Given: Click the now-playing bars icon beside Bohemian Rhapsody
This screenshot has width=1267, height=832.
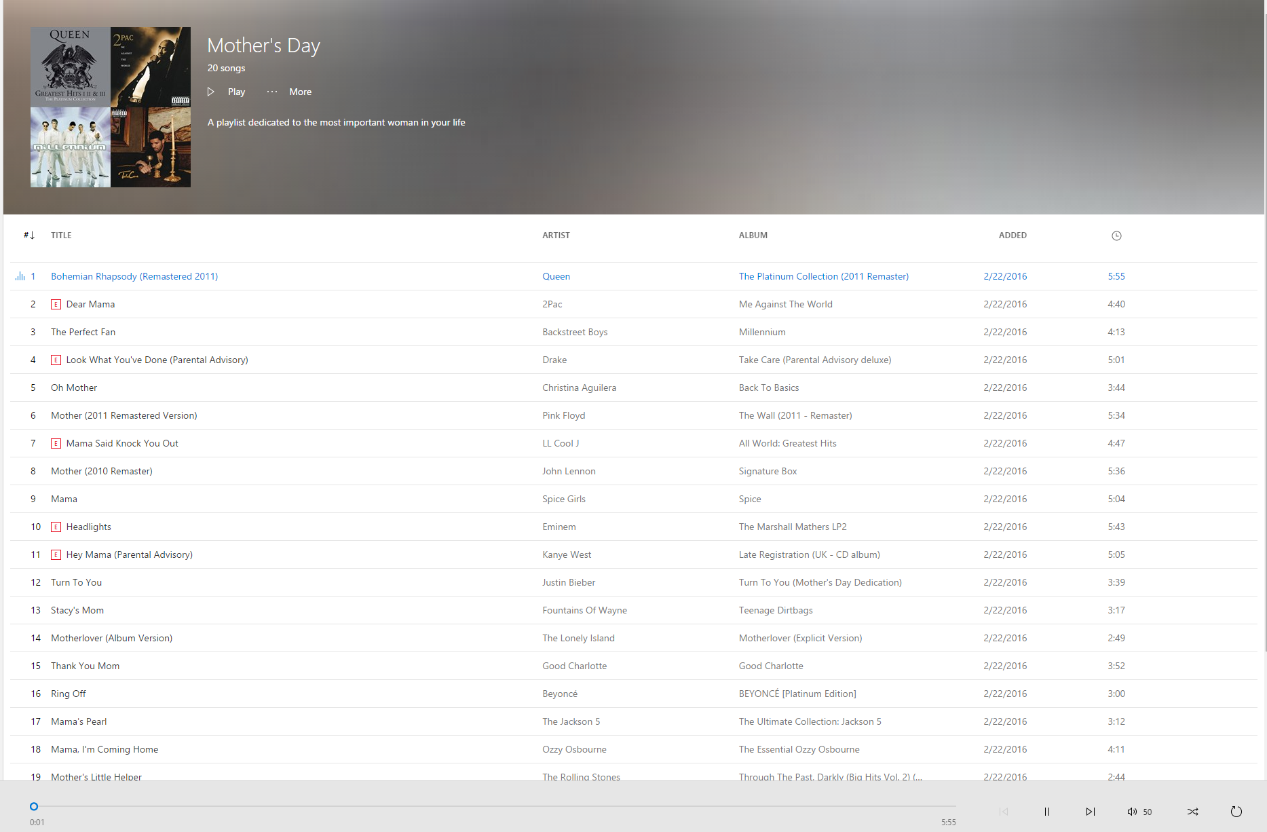Looking at the screenshot, I should (x=20, y=276).
